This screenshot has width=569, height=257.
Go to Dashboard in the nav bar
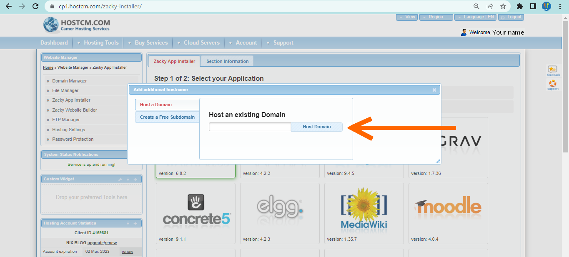[x=54, y=42]
